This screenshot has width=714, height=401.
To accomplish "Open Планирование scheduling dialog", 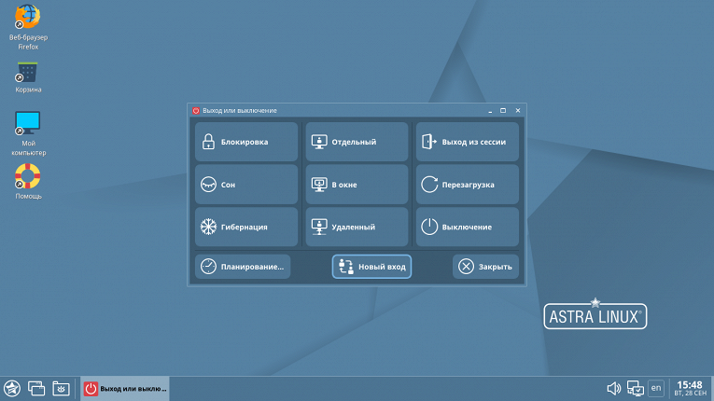I will [x=243, y=267].
